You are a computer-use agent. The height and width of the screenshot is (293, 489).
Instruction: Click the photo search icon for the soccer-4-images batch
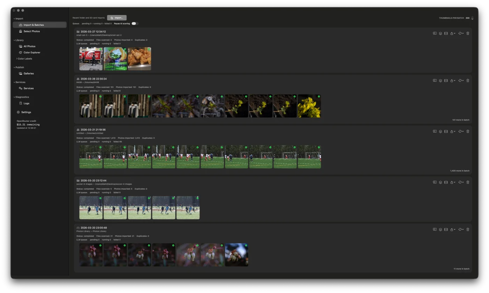click(435, 182)
